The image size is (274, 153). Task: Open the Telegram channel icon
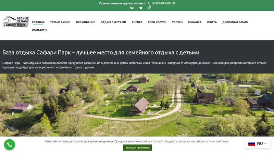click(x=140, y=8)
